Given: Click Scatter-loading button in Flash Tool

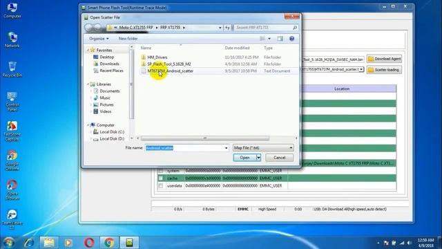Looking at the screenshot, I should pos(384,70).
